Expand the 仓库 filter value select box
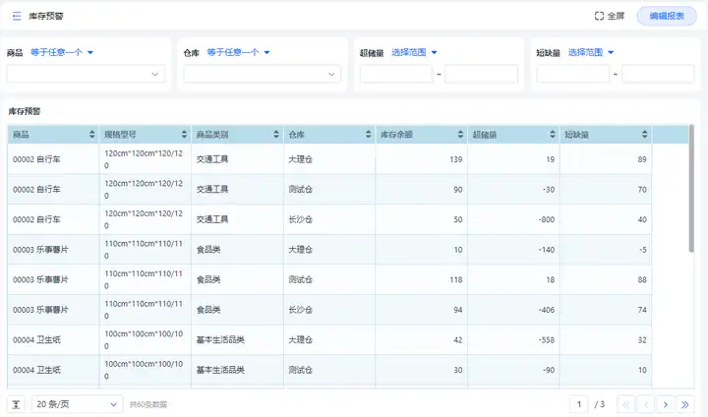The height and width of the screenshot is (417, 708). coord(264,74)
